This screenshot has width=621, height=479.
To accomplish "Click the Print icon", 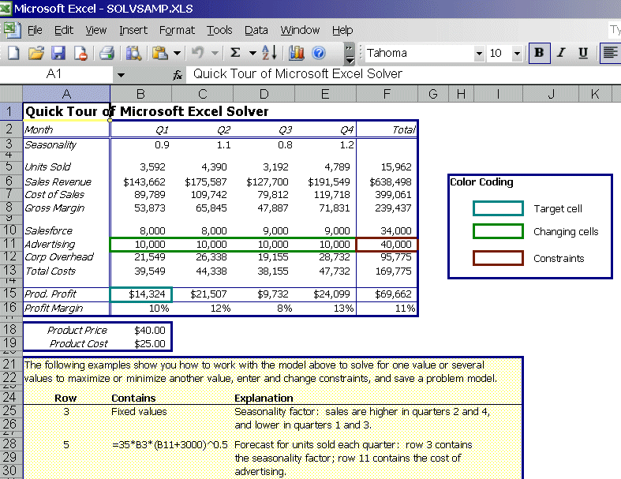I will click(x=107, y=53).
